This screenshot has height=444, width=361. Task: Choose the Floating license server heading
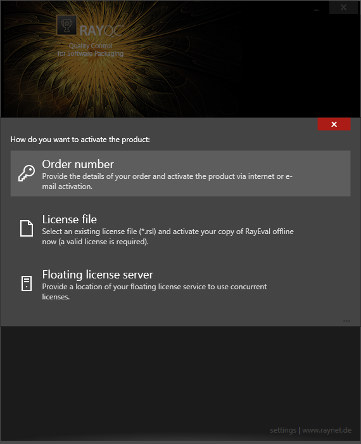coord(98,275)
